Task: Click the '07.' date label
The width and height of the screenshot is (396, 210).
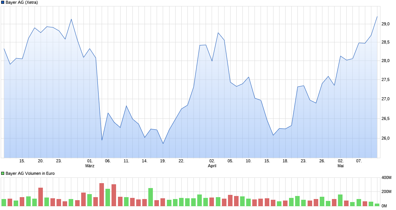Action: click(x=358, y=161)
